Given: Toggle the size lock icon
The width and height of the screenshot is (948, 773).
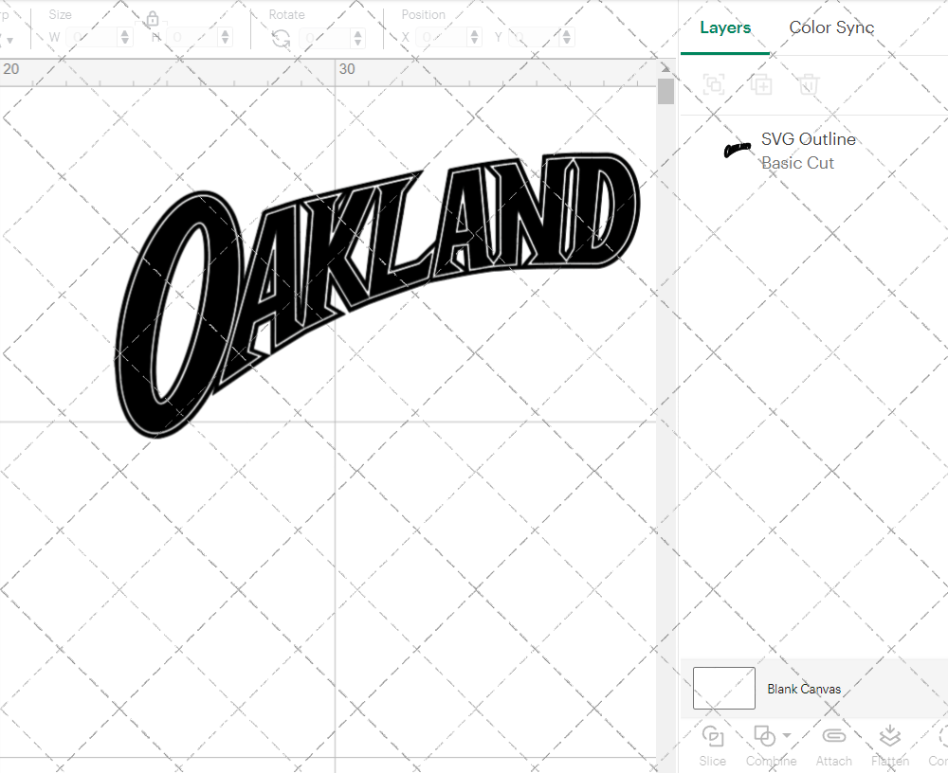Looking at the screenshot, I should click(152, 19).
